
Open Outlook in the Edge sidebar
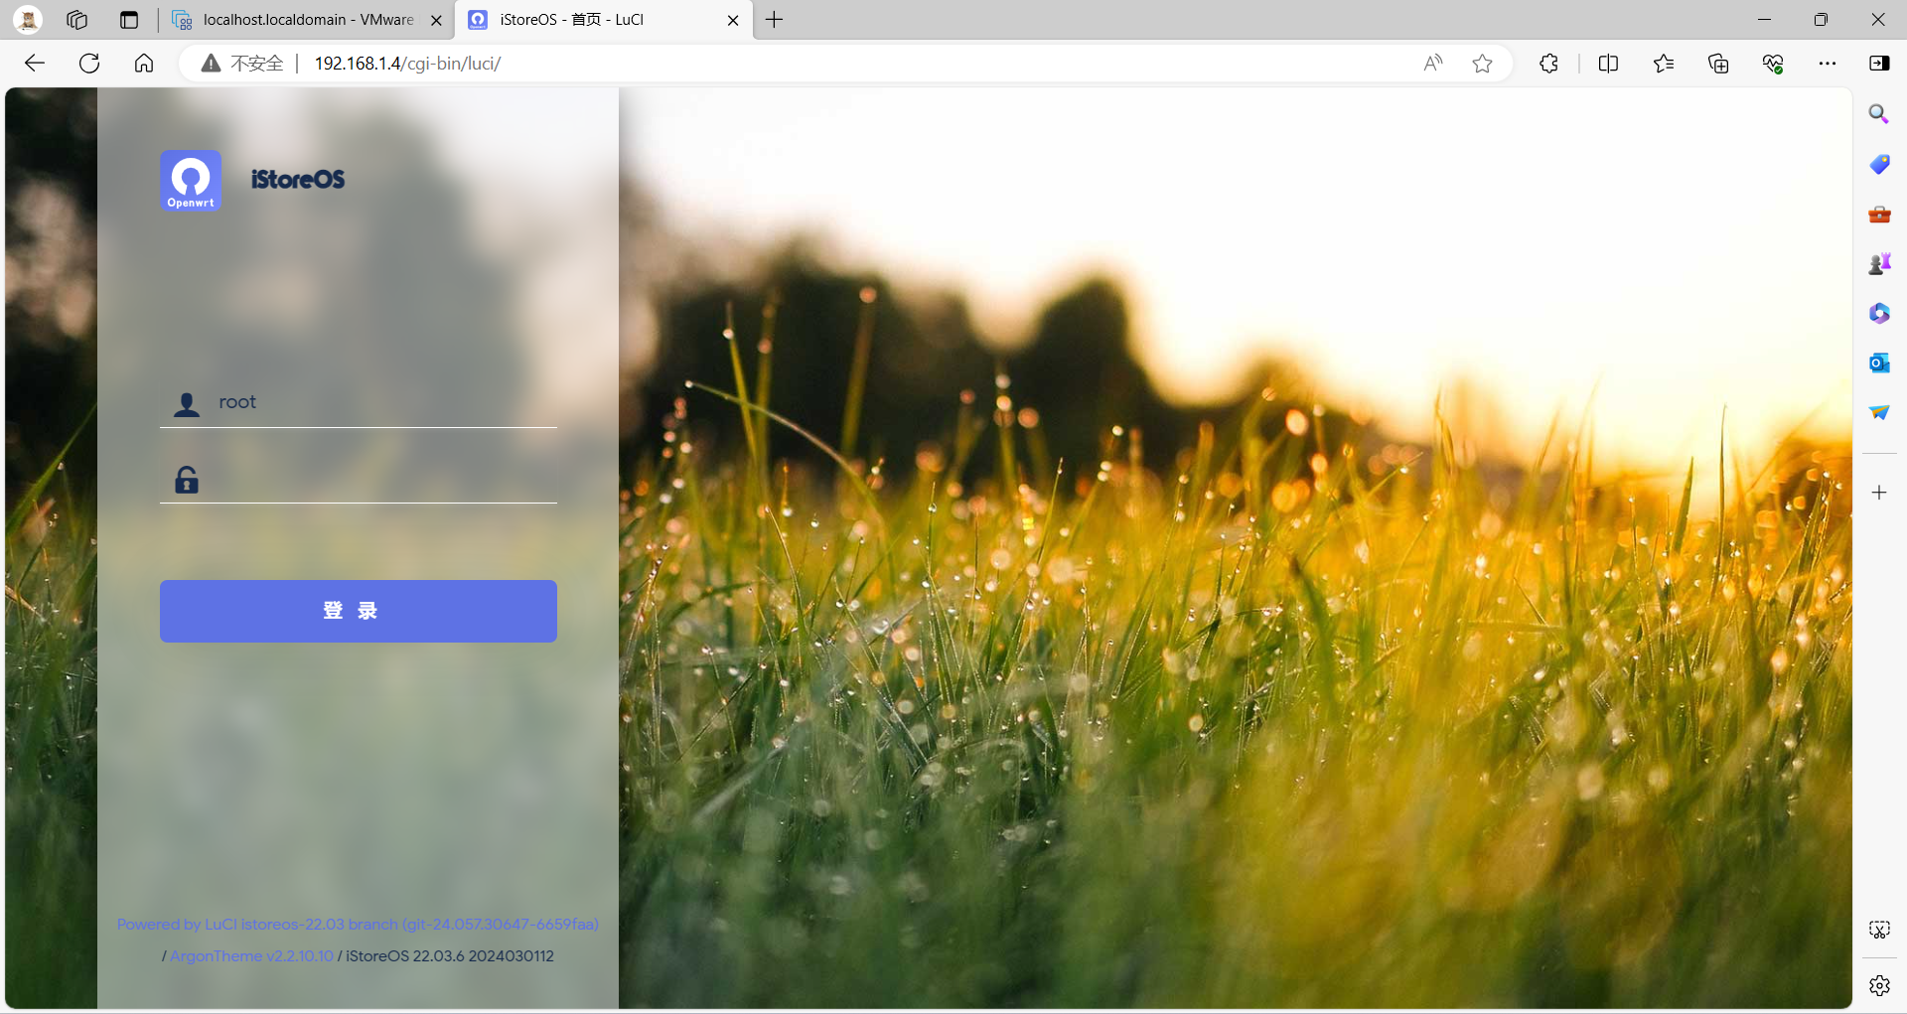pos(1879,362)
